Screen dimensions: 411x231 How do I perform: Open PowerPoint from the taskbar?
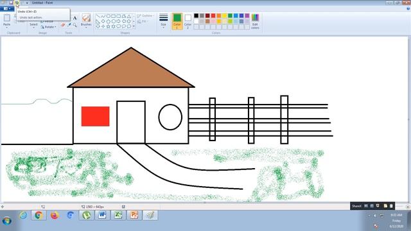click(x=134, y=216)
